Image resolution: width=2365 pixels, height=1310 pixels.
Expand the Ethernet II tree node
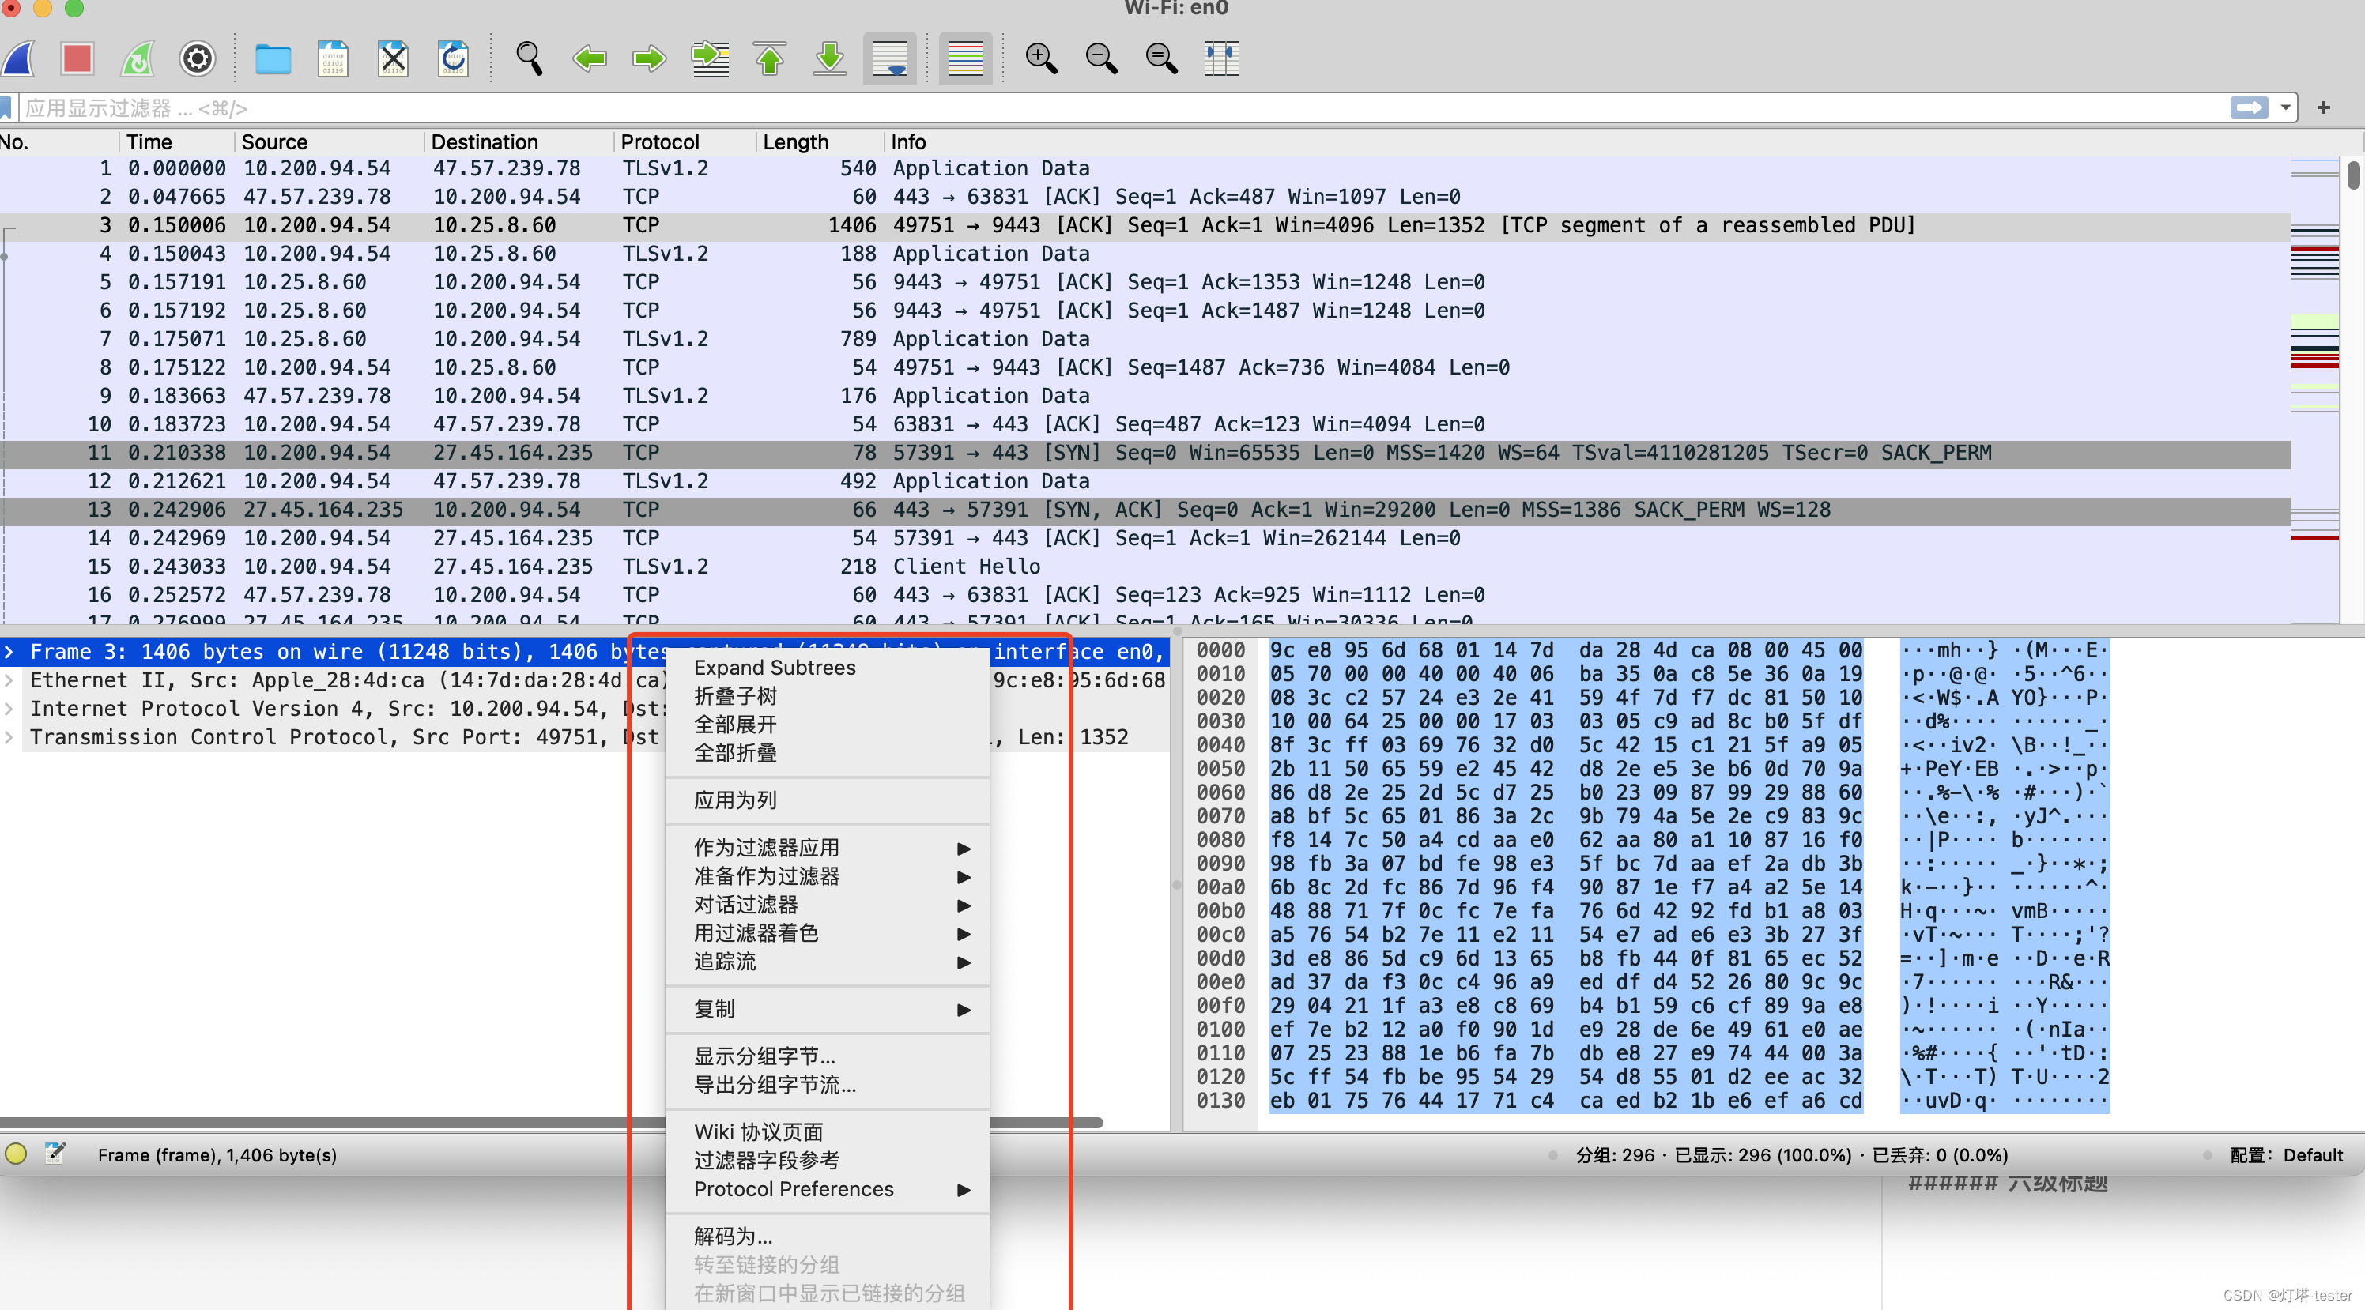click(x=9, y=681)
